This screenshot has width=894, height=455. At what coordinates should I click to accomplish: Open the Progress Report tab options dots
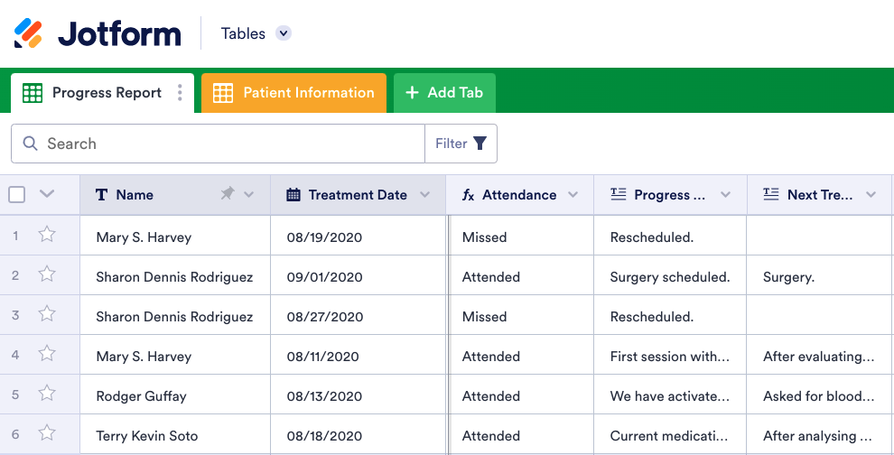pos(180,93)
